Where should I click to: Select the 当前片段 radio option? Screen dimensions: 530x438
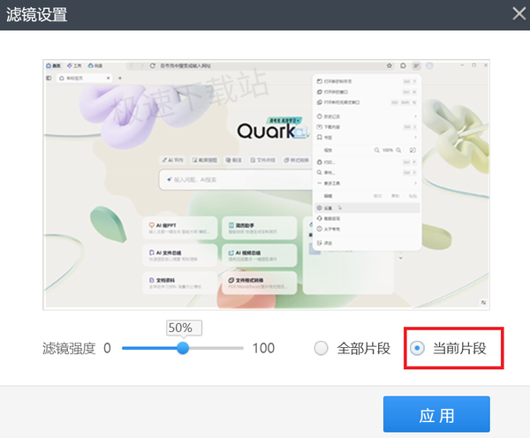pyautogui.click(x=448, y=348)
